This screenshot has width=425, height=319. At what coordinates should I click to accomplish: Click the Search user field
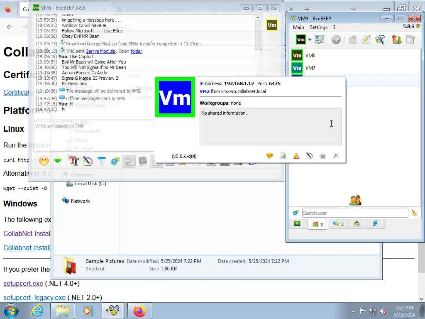pos(355,213)
